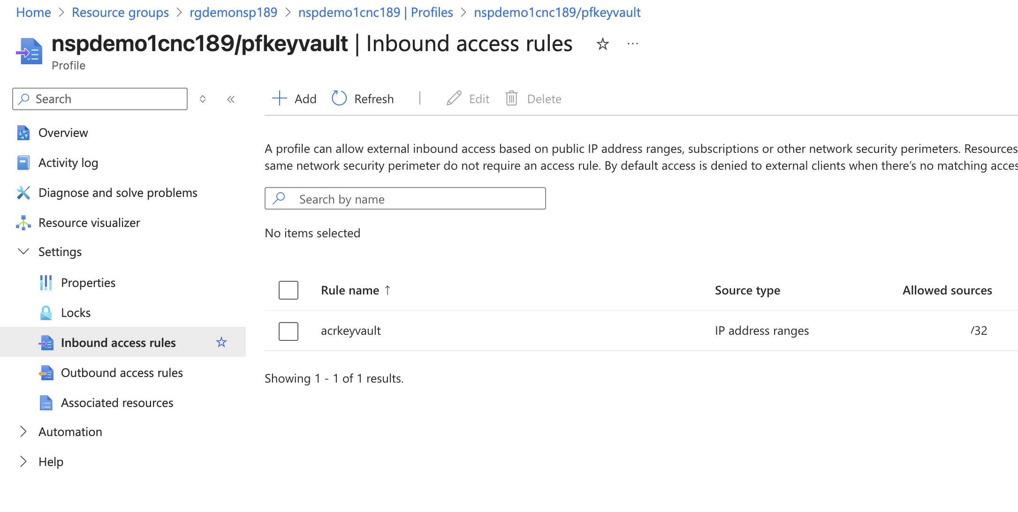The height and width of the screenshot is (512, 1018).
Task: Expand the Help section
Action: pos(23,461)
